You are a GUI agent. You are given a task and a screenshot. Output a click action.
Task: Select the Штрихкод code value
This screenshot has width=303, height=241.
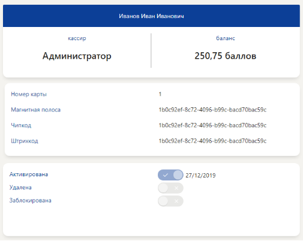[x=212, y=141]
